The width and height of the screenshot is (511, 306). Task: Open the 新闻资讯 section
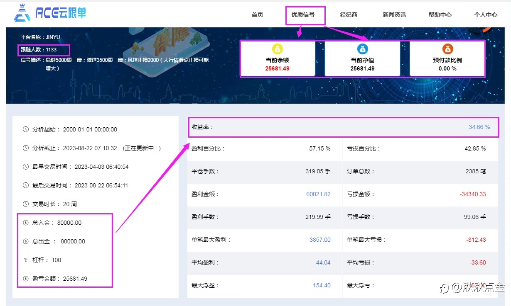pos(394,15)
